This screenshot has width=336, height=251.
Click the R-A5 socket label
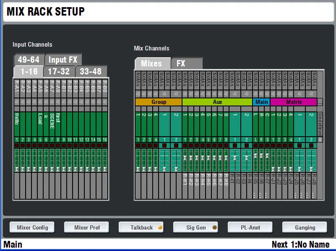coord(40,88)
